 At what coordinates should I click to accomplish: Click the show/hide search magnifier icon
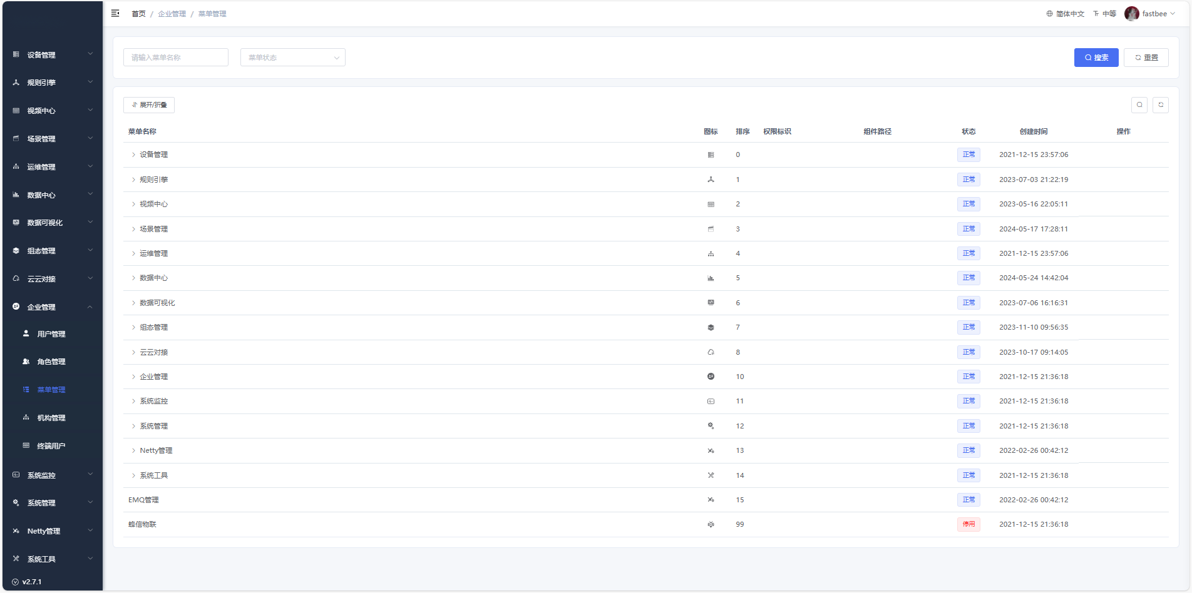pos(1139,105)
